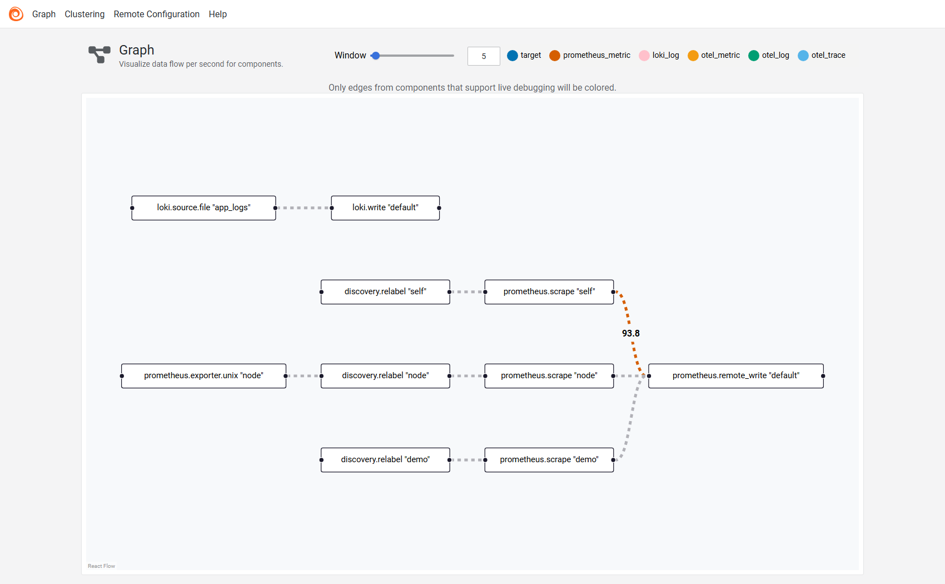Click the blue target legend swatch
The image size is (945, 584).
coord(513,56)
